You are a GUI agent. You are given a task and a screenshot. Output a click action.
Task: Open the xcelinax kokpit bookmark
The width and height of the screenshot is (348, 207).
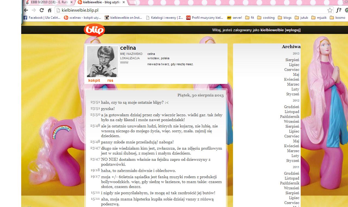click(82, 18)
